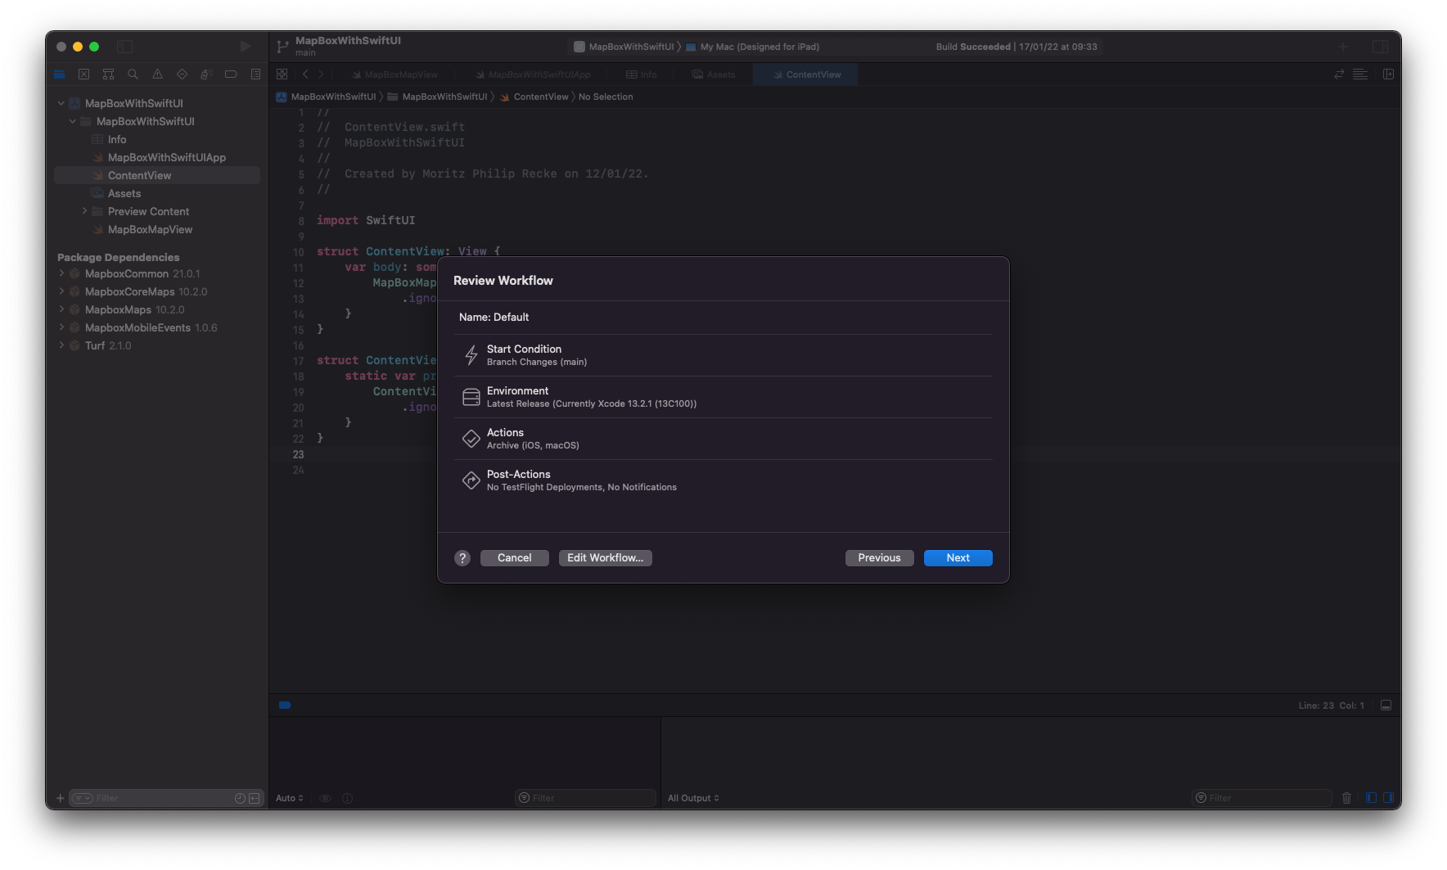Click the Next button
Image resolution: width=1447 pixels, height=870 pixels.
click(958, 558)
